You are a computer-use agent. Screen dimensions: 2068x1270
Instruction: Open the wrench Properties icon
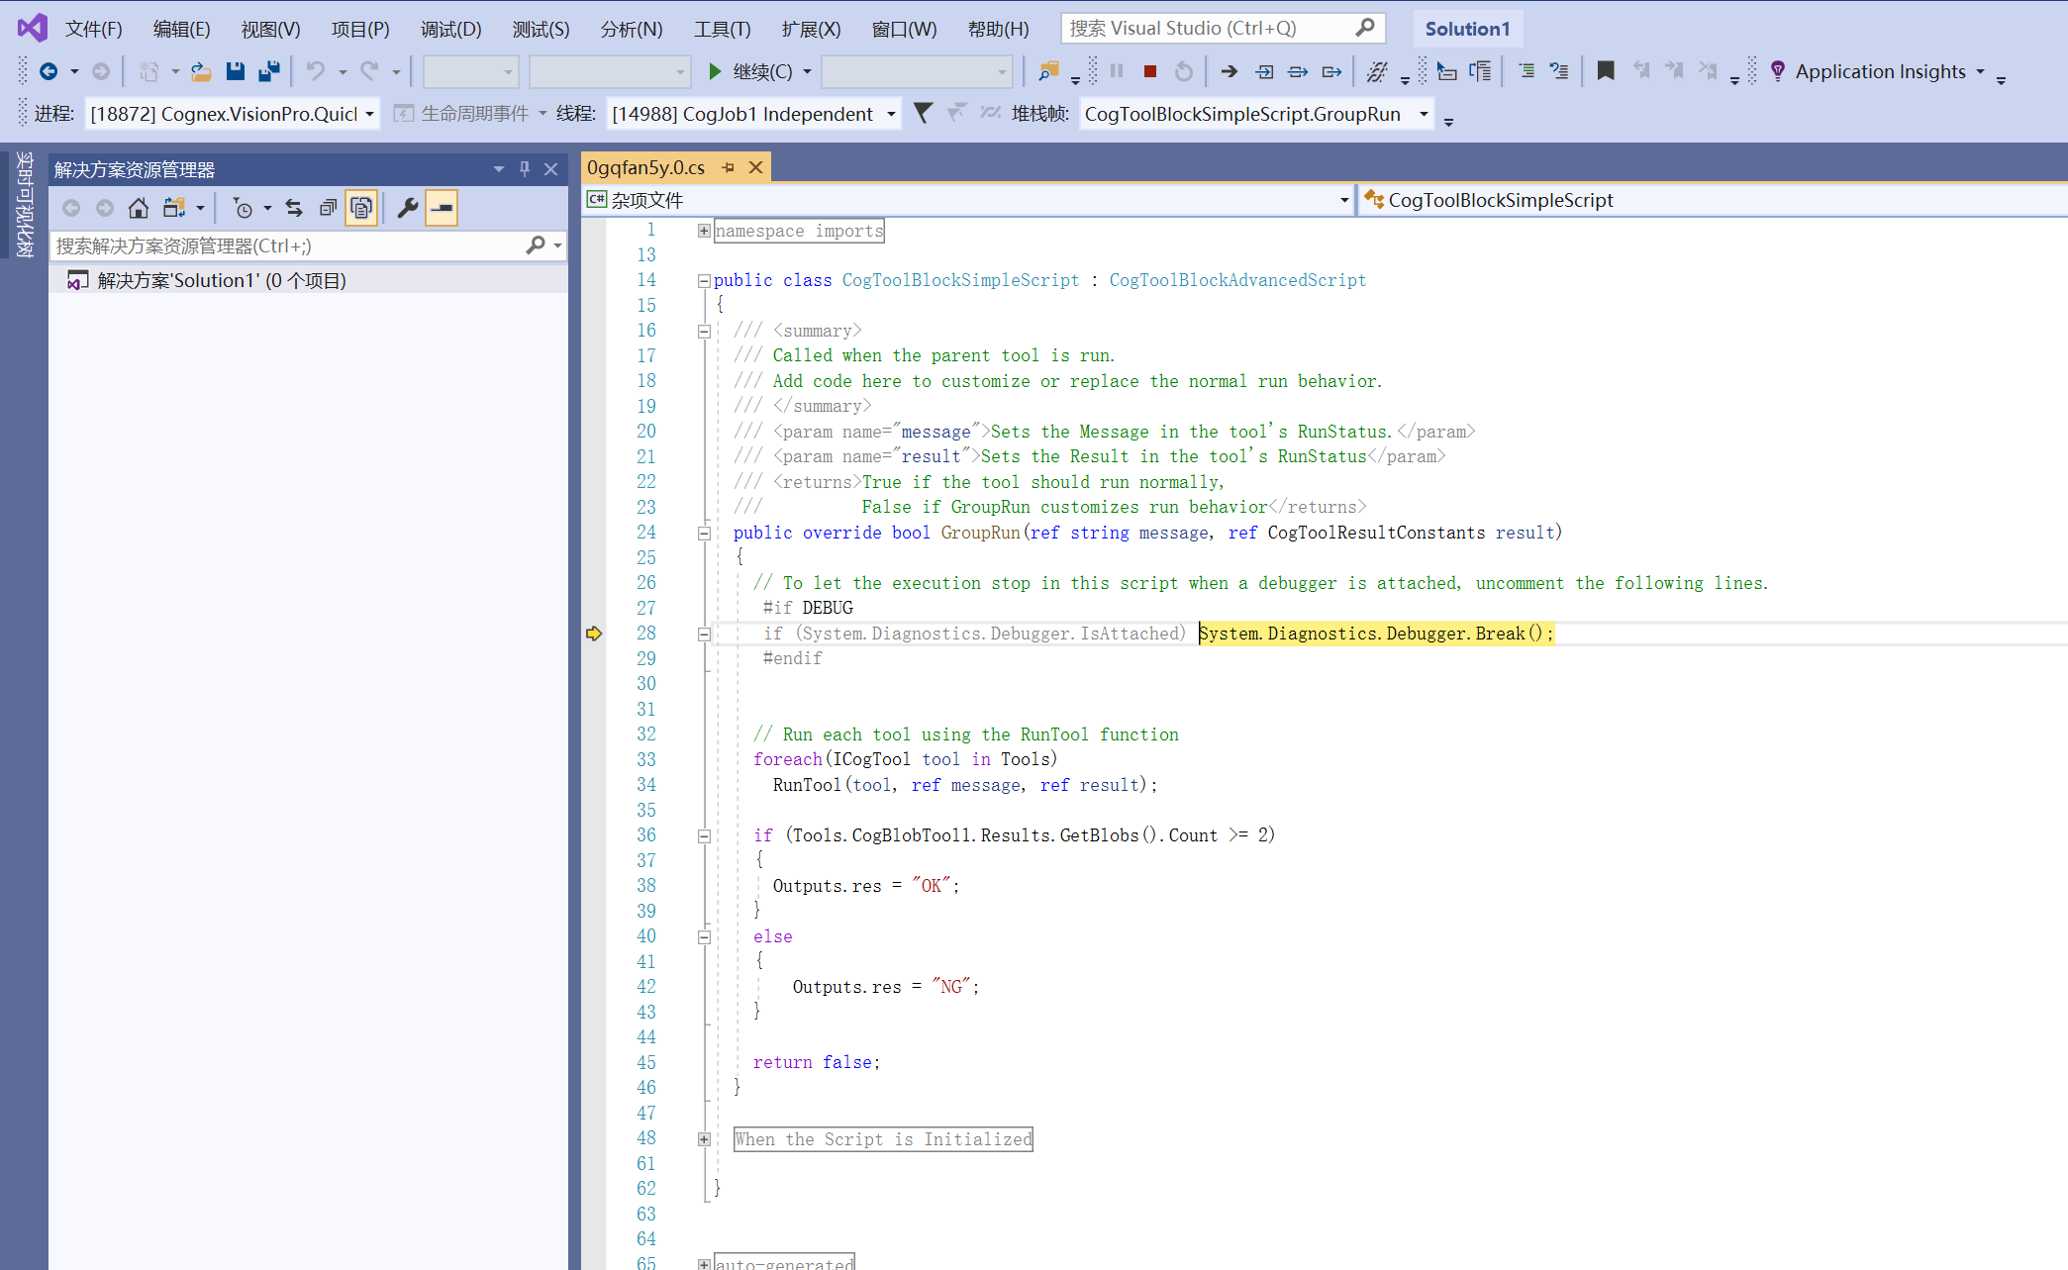coord(407,208)
